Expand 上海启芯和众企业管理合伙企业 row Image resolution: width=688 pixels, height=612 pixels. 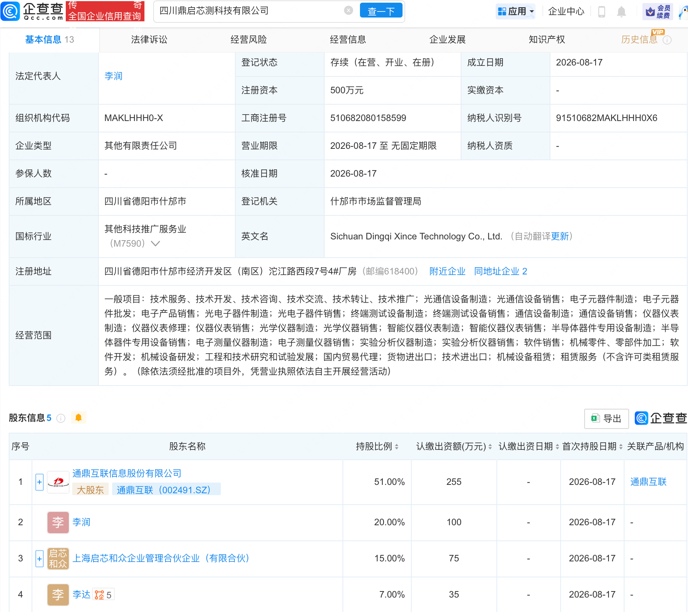(40, 559)
